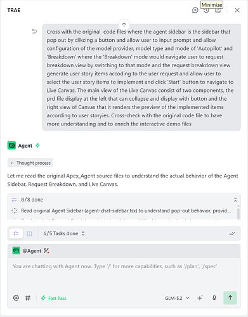Jump to previous message with the up-arrow circle
The width and height of the screenshot is (248, 317).
(124, 25)
